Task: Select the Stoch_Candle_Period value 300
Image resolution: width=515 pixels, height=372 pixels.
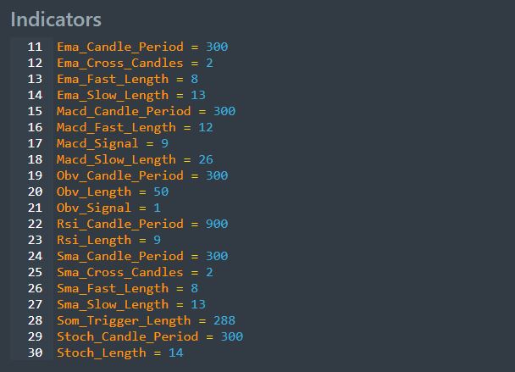Action: (232, 336)
